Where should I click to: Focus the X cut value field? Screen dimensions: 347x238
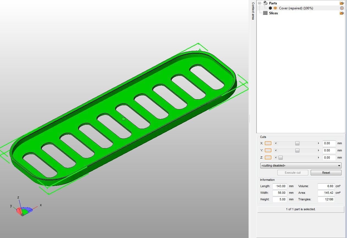[x=329, y=143]
